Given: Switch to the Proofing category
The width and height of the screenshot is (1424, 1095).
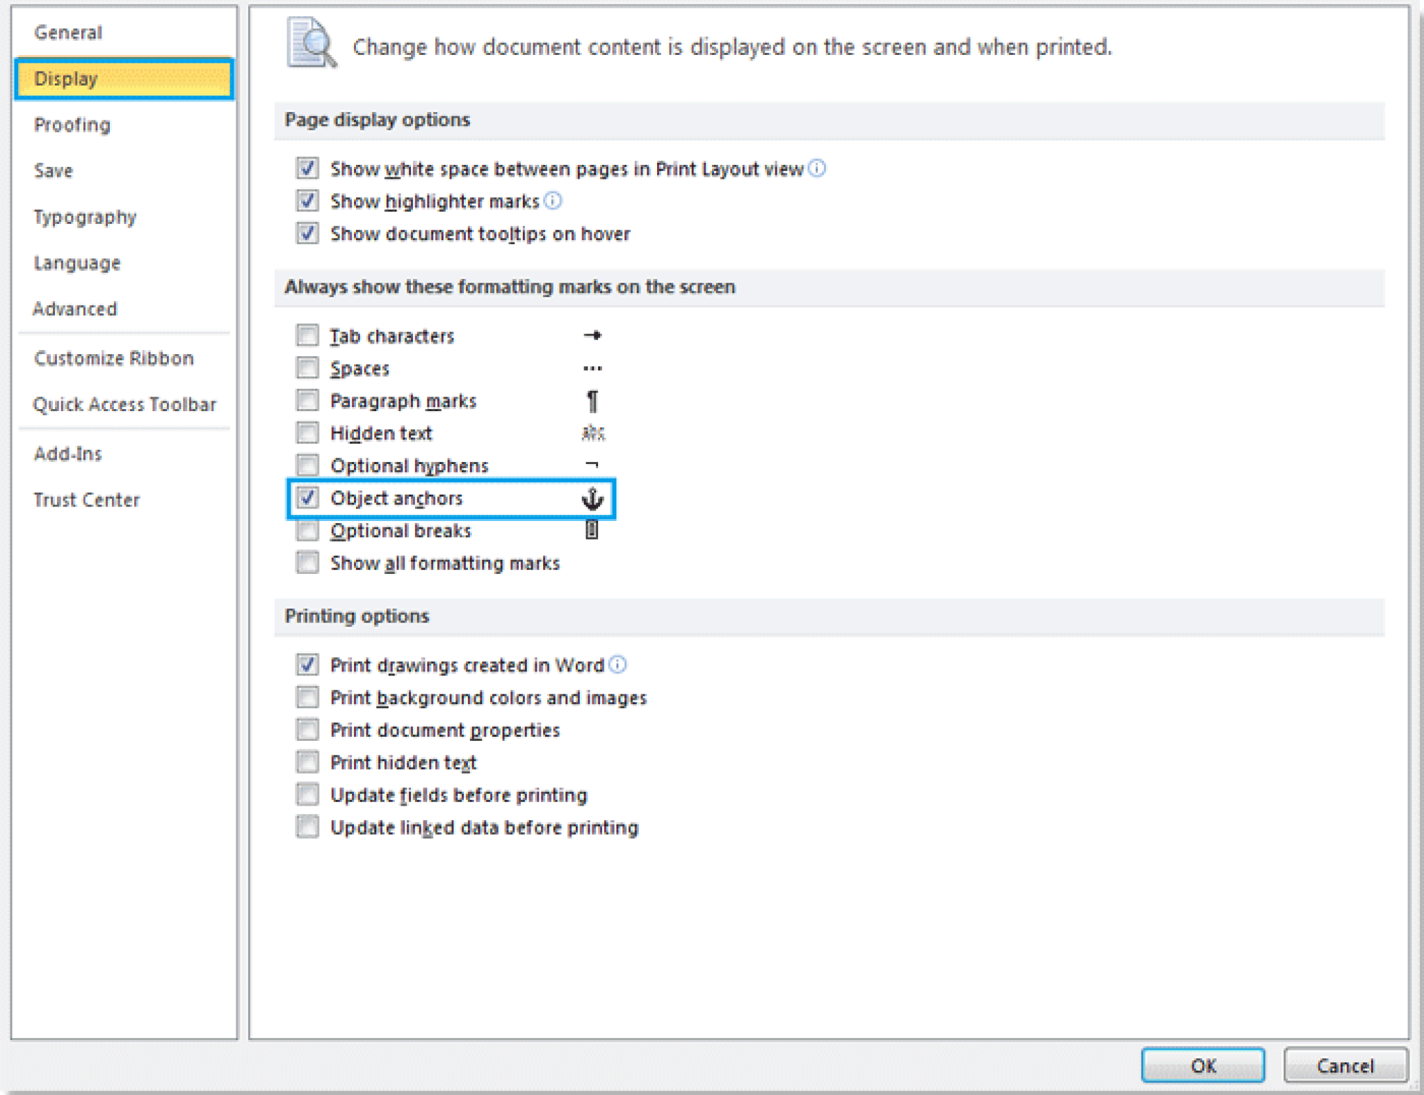Looking at the screenshot, I should pos(72,125).
